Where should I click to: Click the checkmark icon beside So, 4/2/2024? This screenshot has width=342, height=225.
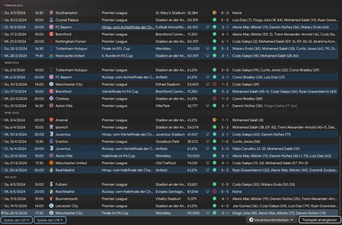2,13
